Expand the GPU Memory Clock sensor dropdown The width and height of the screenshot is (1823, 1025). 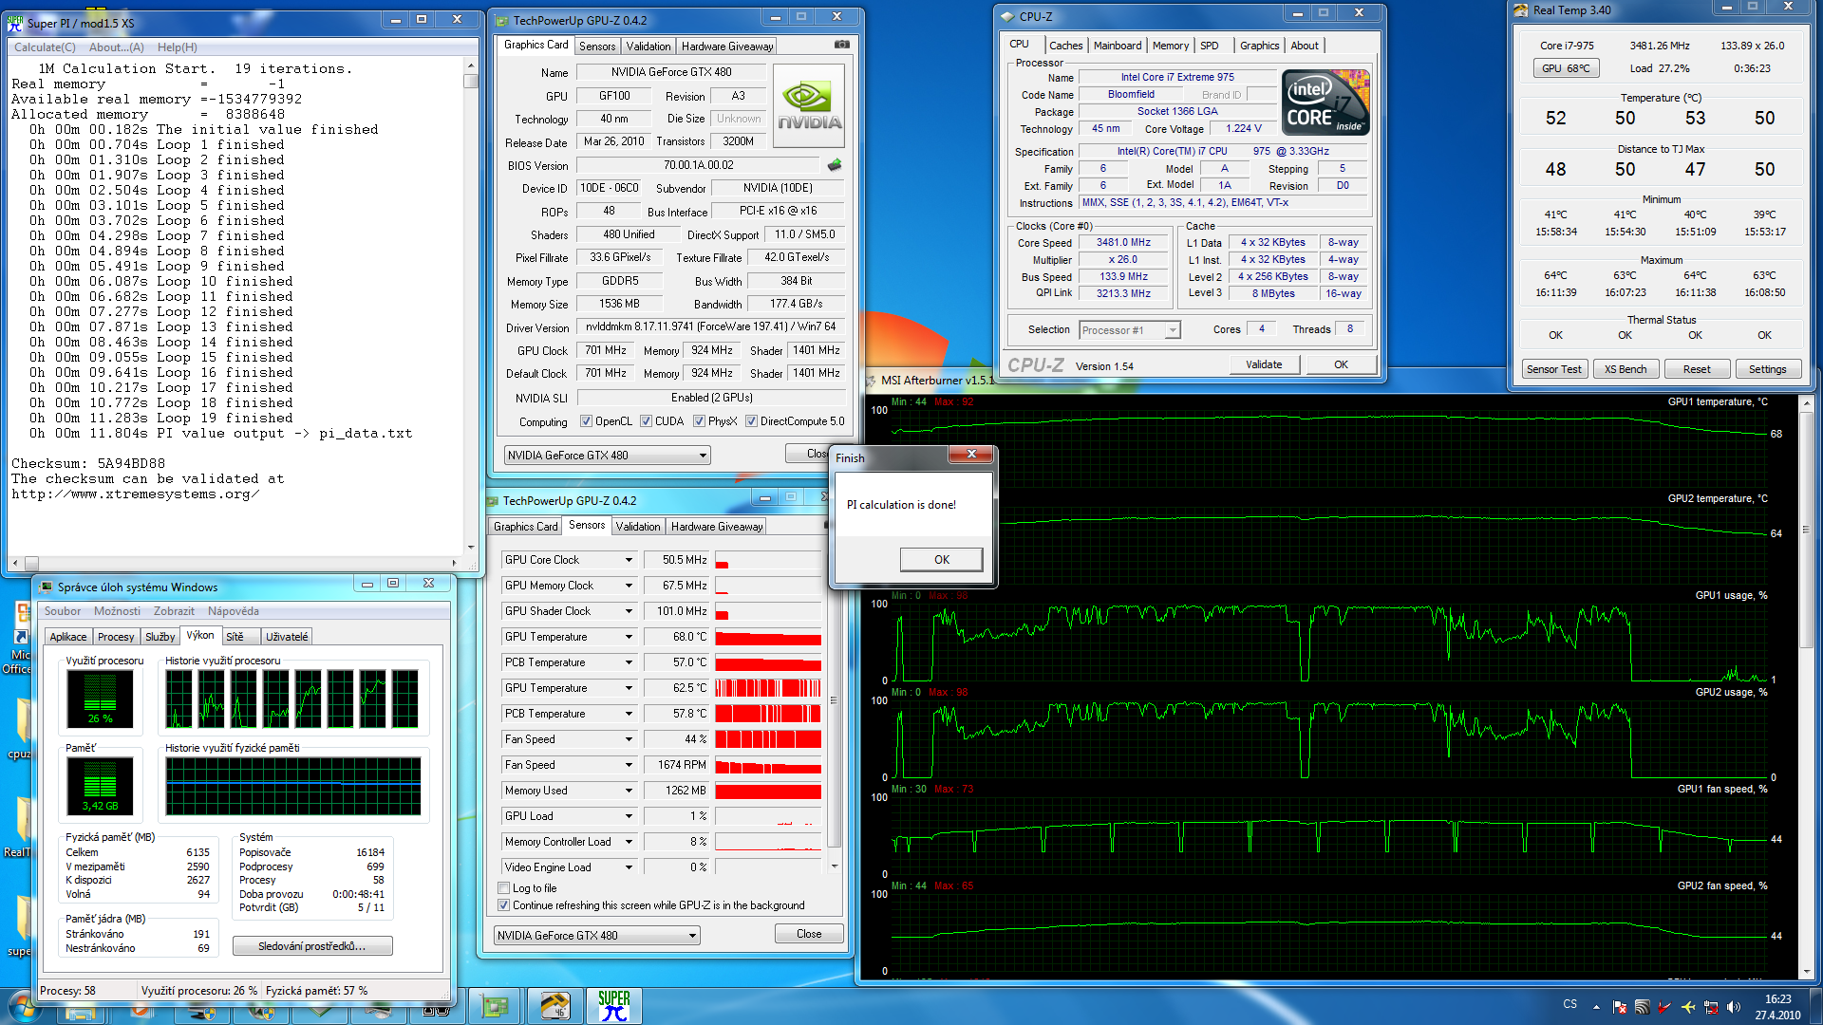pyautogui.click(x=629, y=586)
